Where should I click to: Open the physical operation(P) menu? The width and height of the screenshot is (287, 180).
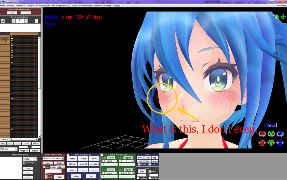point(82,6)
